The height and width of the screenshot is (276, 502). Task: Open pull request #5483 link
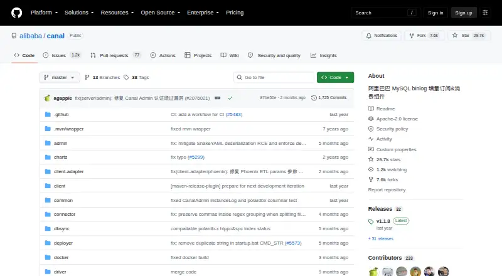233,114
